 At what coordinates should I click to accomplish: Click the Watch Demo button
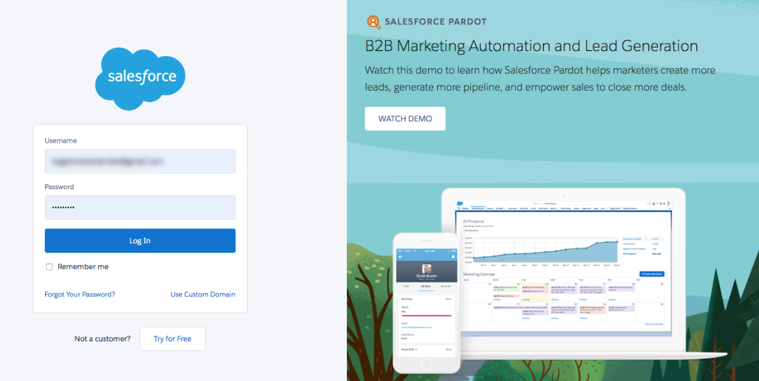coord(405,119)
